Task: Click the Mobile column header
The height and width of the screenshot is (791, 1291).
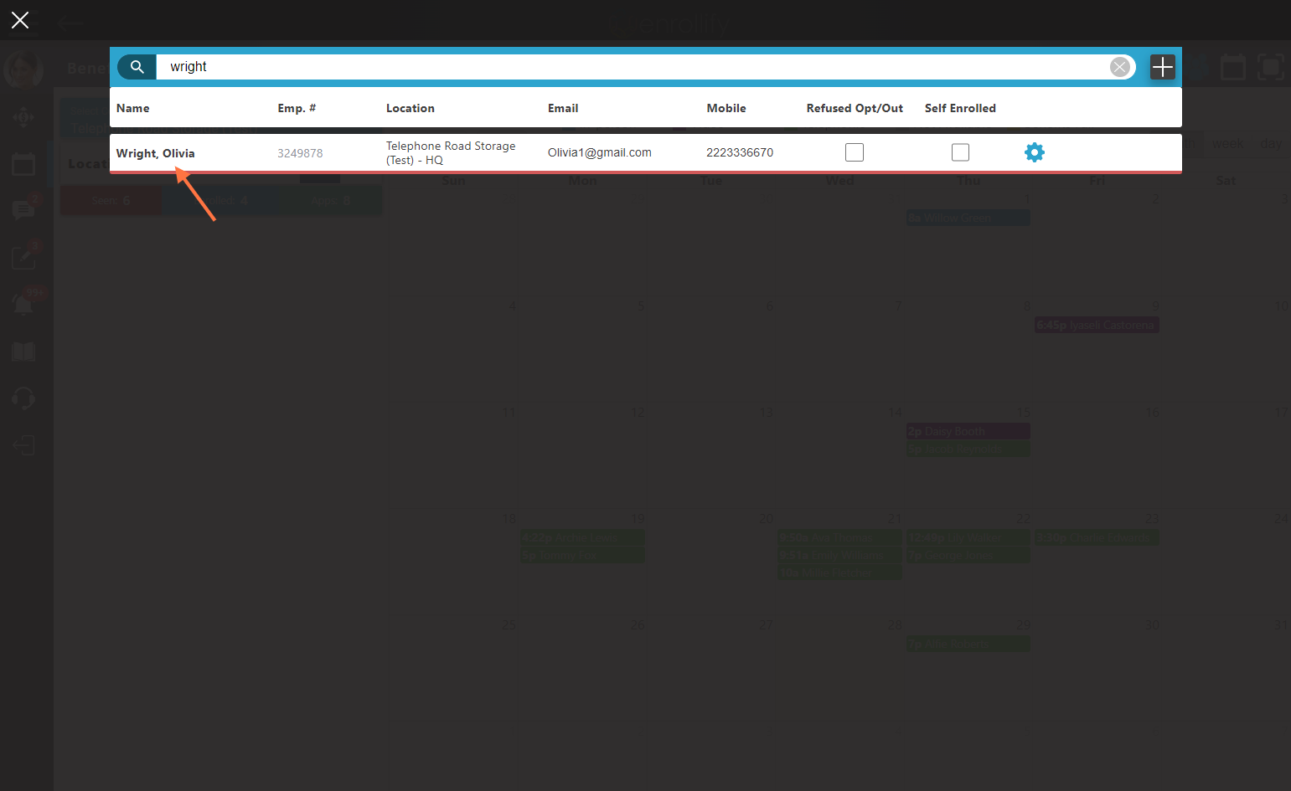Action: pos(726,108)
